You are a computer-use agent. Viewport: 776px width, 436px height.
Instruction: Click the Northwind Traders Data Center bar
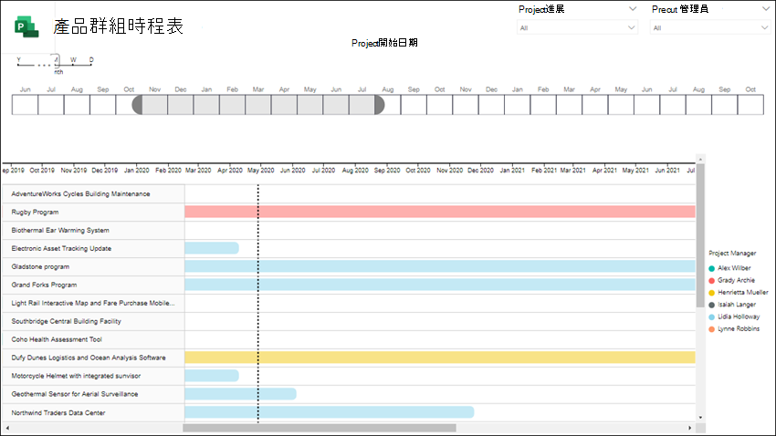click(330, 412)
